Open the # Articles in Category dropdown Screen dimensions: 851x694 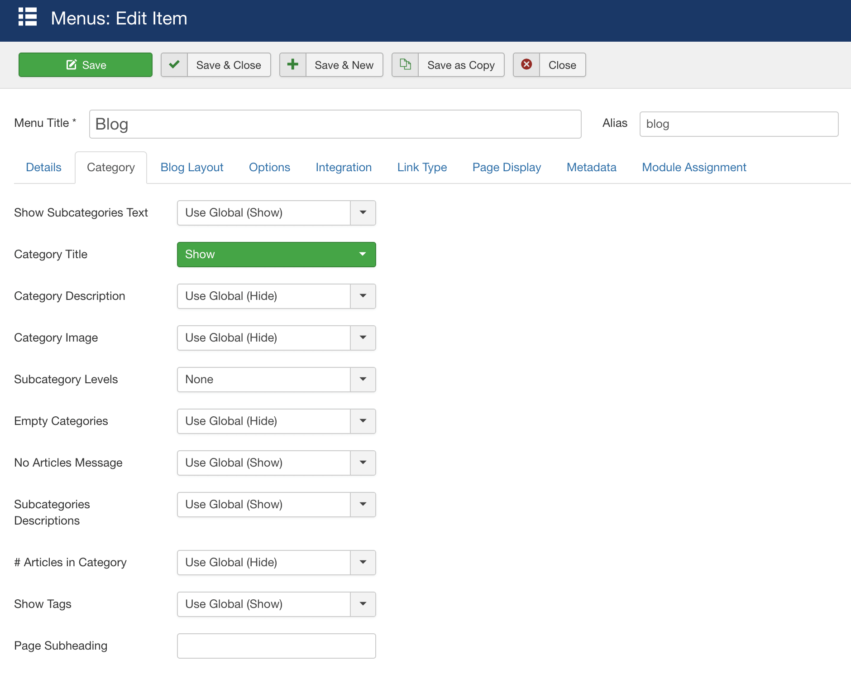coord(276,563)
